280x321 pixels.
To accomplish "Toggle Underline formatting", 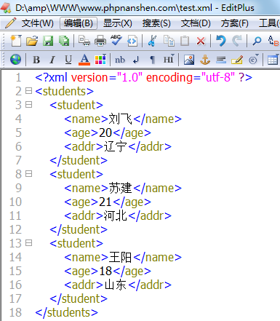I will [x=68, y=60].
